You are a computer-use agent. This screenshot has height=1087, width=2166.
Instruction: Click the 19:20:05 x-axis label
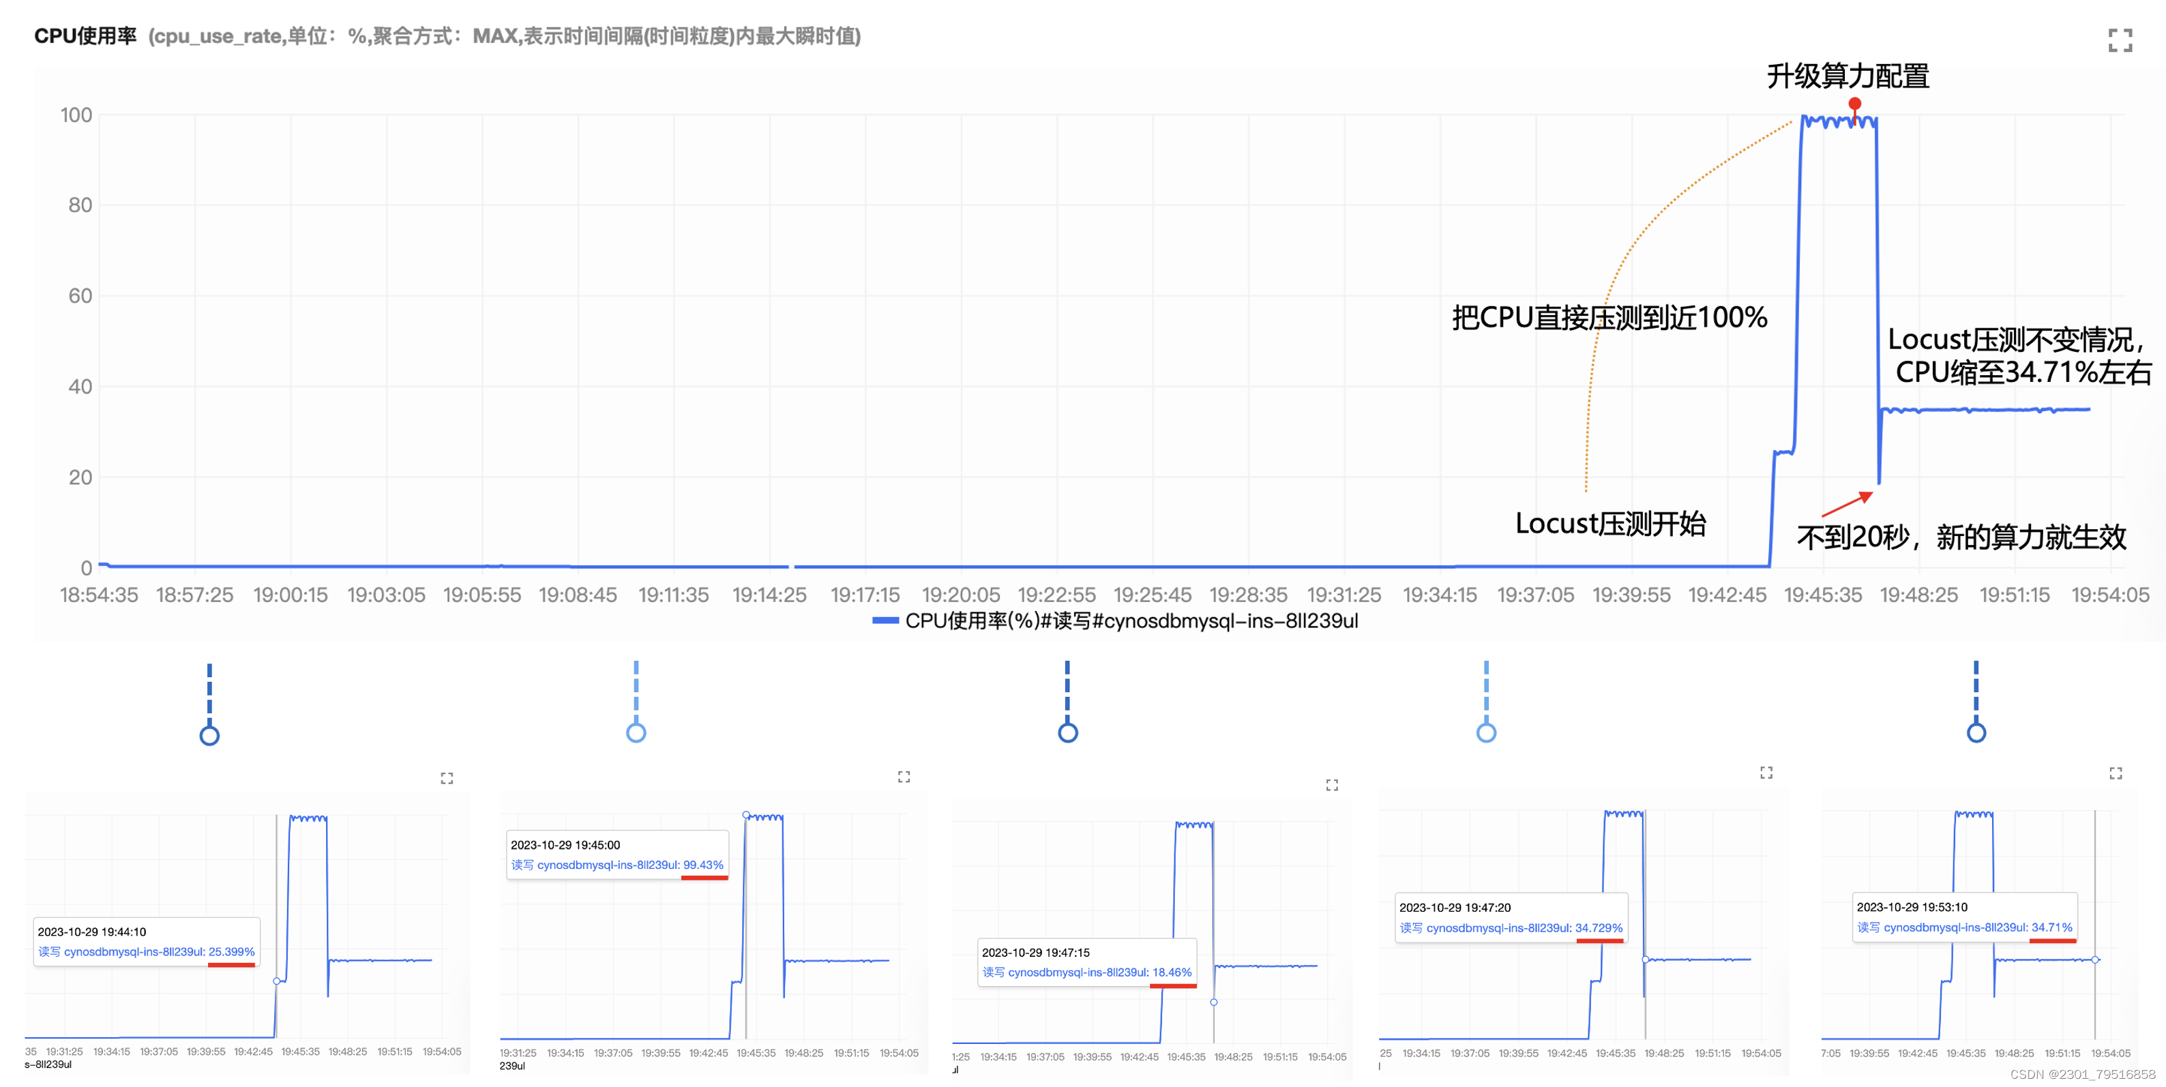click(962, 595)
